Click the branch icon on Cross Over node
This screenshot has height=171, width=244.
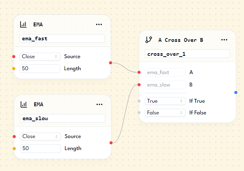[148, 40]
